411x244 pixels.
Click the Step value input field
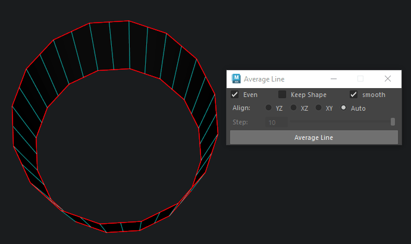[x=277, y=123]
